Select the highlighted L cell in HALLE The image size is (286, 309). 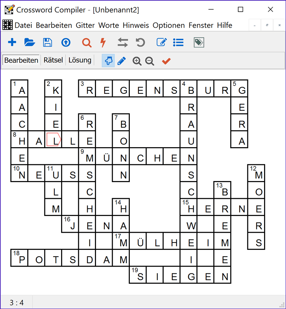tap(53, 139)
